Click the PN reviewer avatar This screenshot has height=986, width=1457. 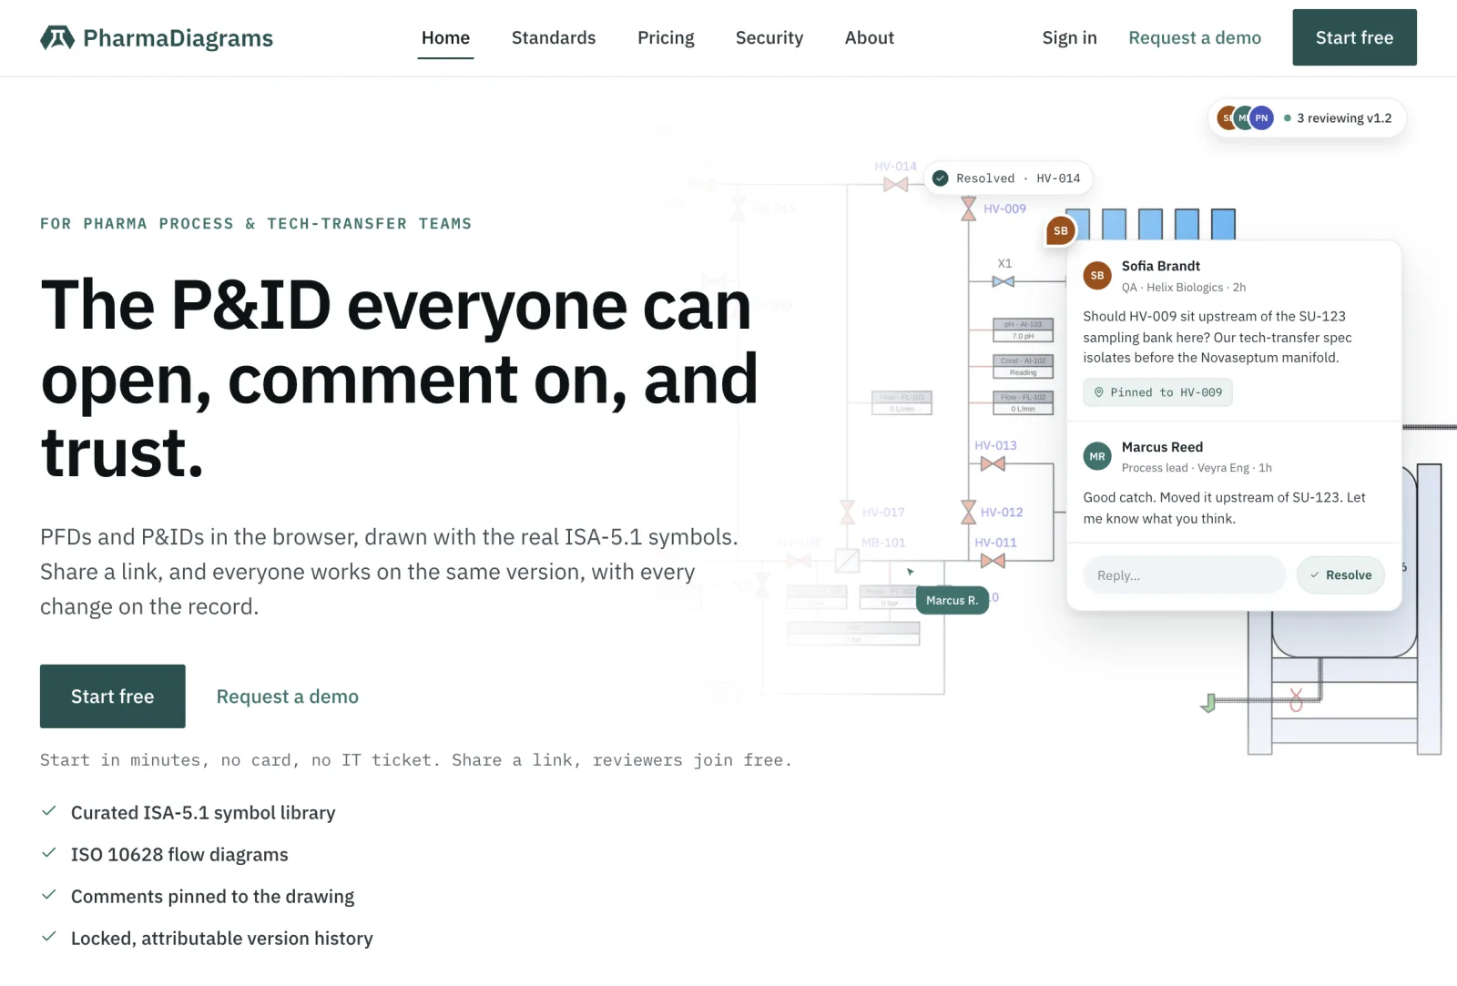coord(1261,117)
